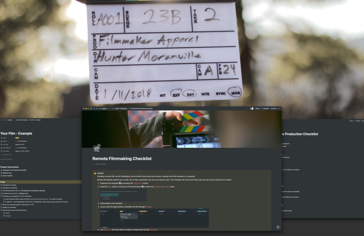
Task: Click the Prep phase tag value
Action: 17,138
